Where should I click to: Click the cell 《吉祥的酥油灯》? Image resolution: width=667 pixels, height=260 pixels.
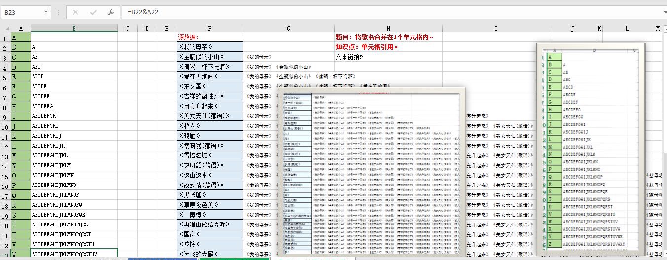210,96
